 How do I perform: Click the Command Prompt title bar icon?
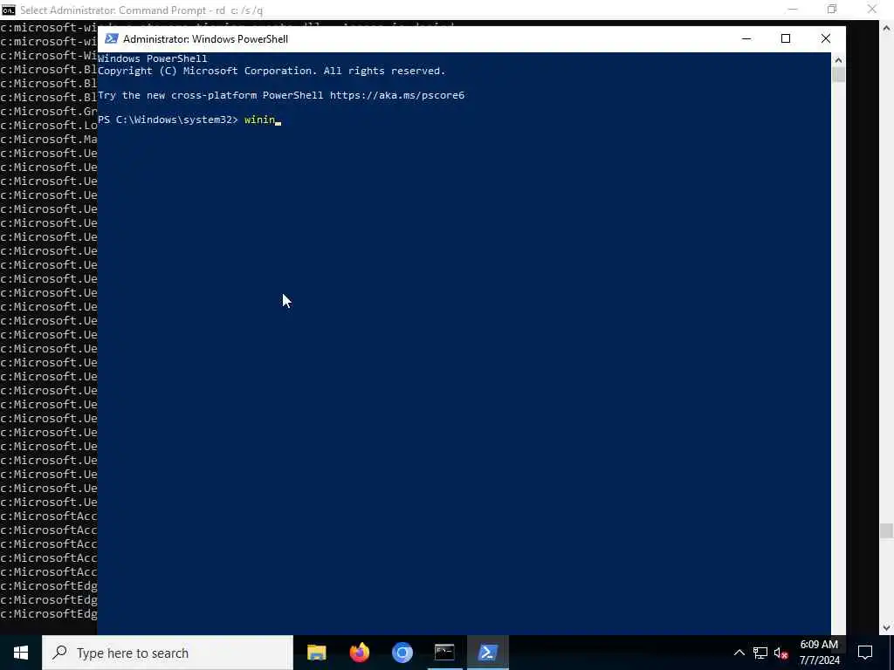(8, 10)
